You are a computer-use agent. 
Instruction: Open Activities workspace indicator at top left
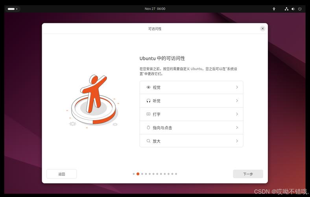[13, 9]
